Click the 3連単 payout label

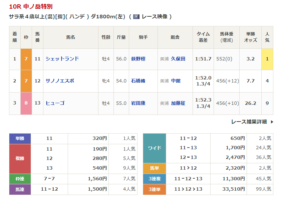point(154,189)
